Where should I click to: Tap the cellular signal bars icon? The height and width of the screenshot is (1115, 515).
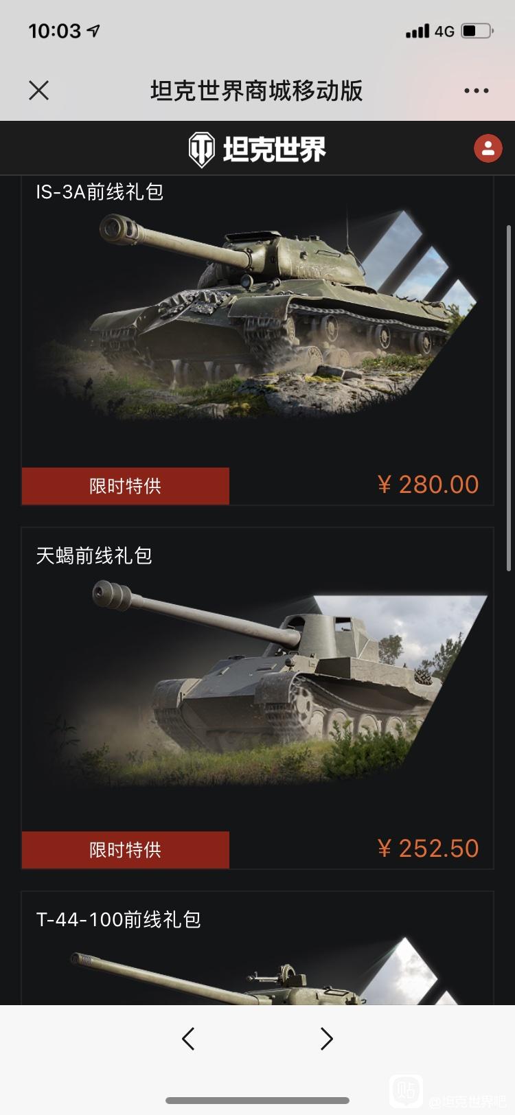417,31
